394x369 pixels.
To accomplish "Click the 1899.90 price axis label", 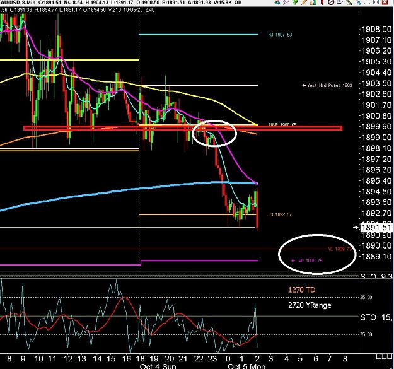I will click(x=376, y=126).
